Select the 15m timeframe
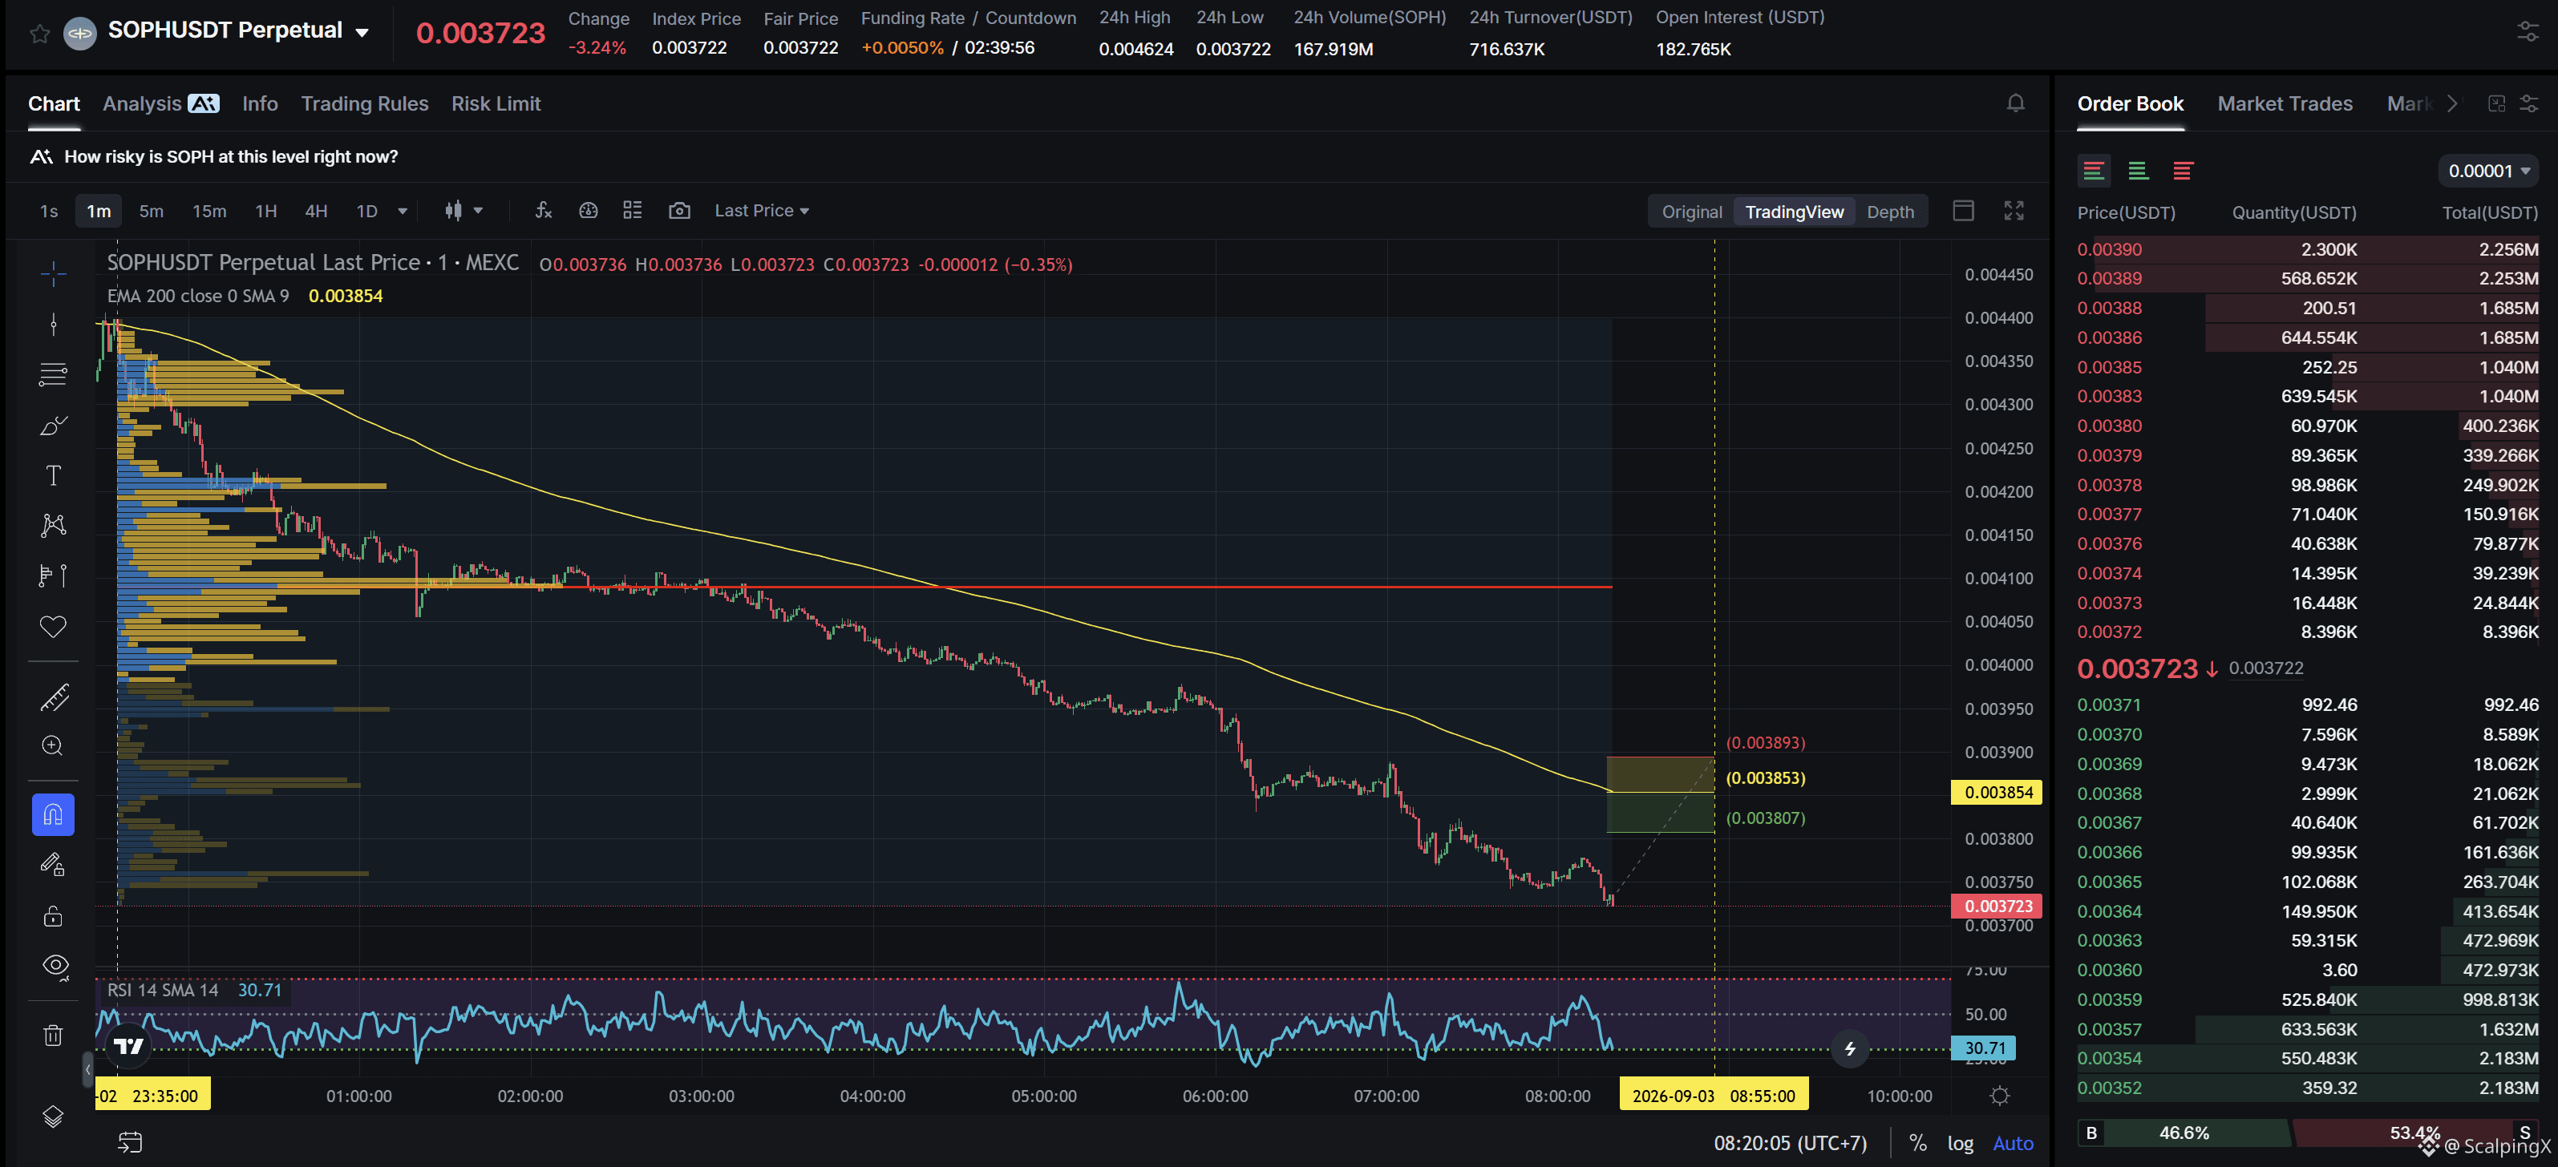This screenshot has width=2558, height=1167. pos(209,210)
